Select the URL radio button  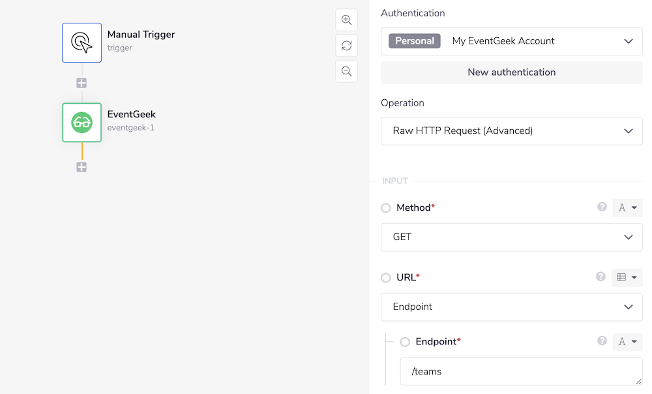coord(385,277)
